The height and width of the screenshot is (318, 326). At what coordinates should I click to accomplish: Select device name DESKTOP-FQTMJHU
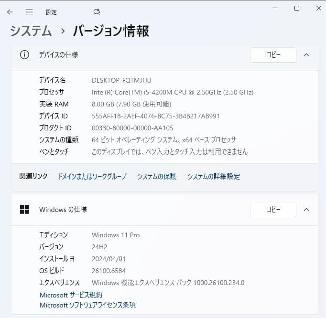[x=121, y=80]
